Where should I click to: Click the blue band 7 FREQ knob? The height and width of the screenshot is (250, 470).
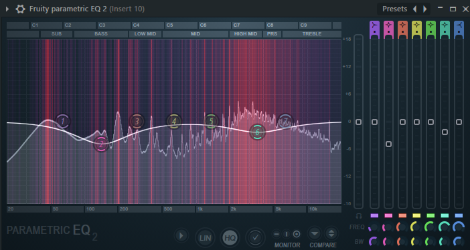point(459,227)
